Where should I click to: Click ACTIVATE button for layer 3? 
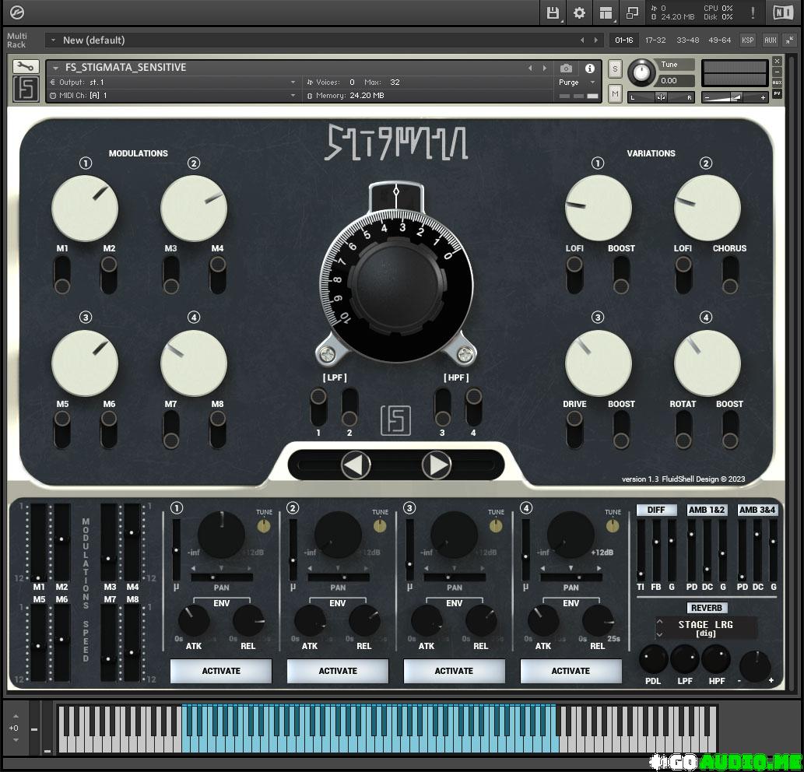click(454, 671)
